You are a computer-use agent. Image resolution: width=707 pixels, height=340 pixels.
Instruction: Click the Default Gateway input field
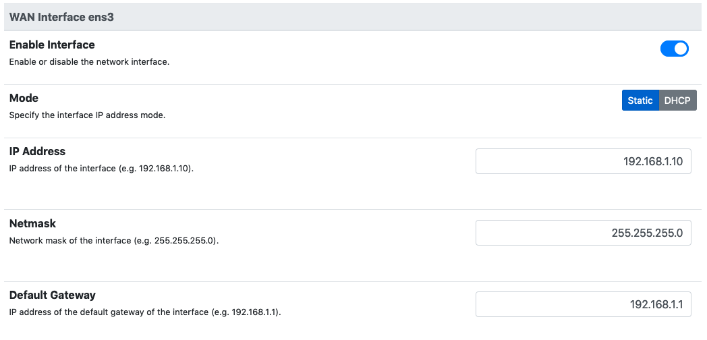pos(583,304)
